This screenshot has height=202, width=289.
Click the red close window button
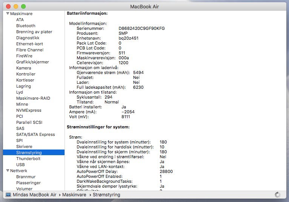point(8,6)
